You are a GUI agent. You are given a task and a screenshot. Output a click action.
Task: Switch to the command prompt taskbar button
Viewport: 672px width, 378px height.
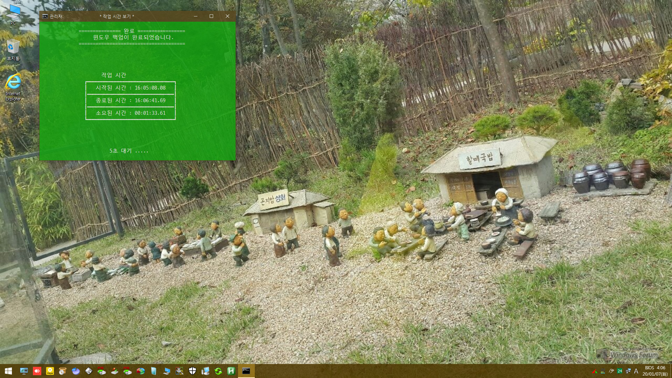(246, 371)
